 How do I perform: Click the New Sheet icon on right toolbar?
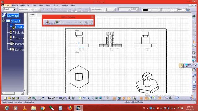194,82
